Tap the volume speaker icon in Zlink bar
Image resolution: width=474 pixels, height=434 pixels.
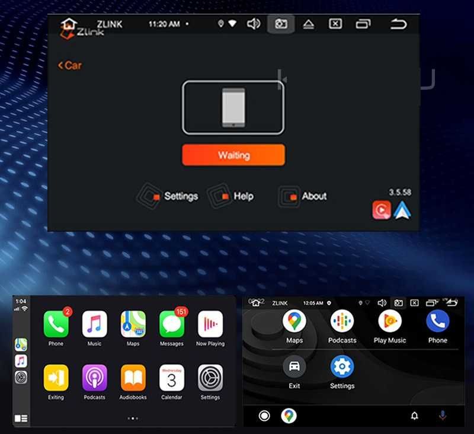pos(254,24)
